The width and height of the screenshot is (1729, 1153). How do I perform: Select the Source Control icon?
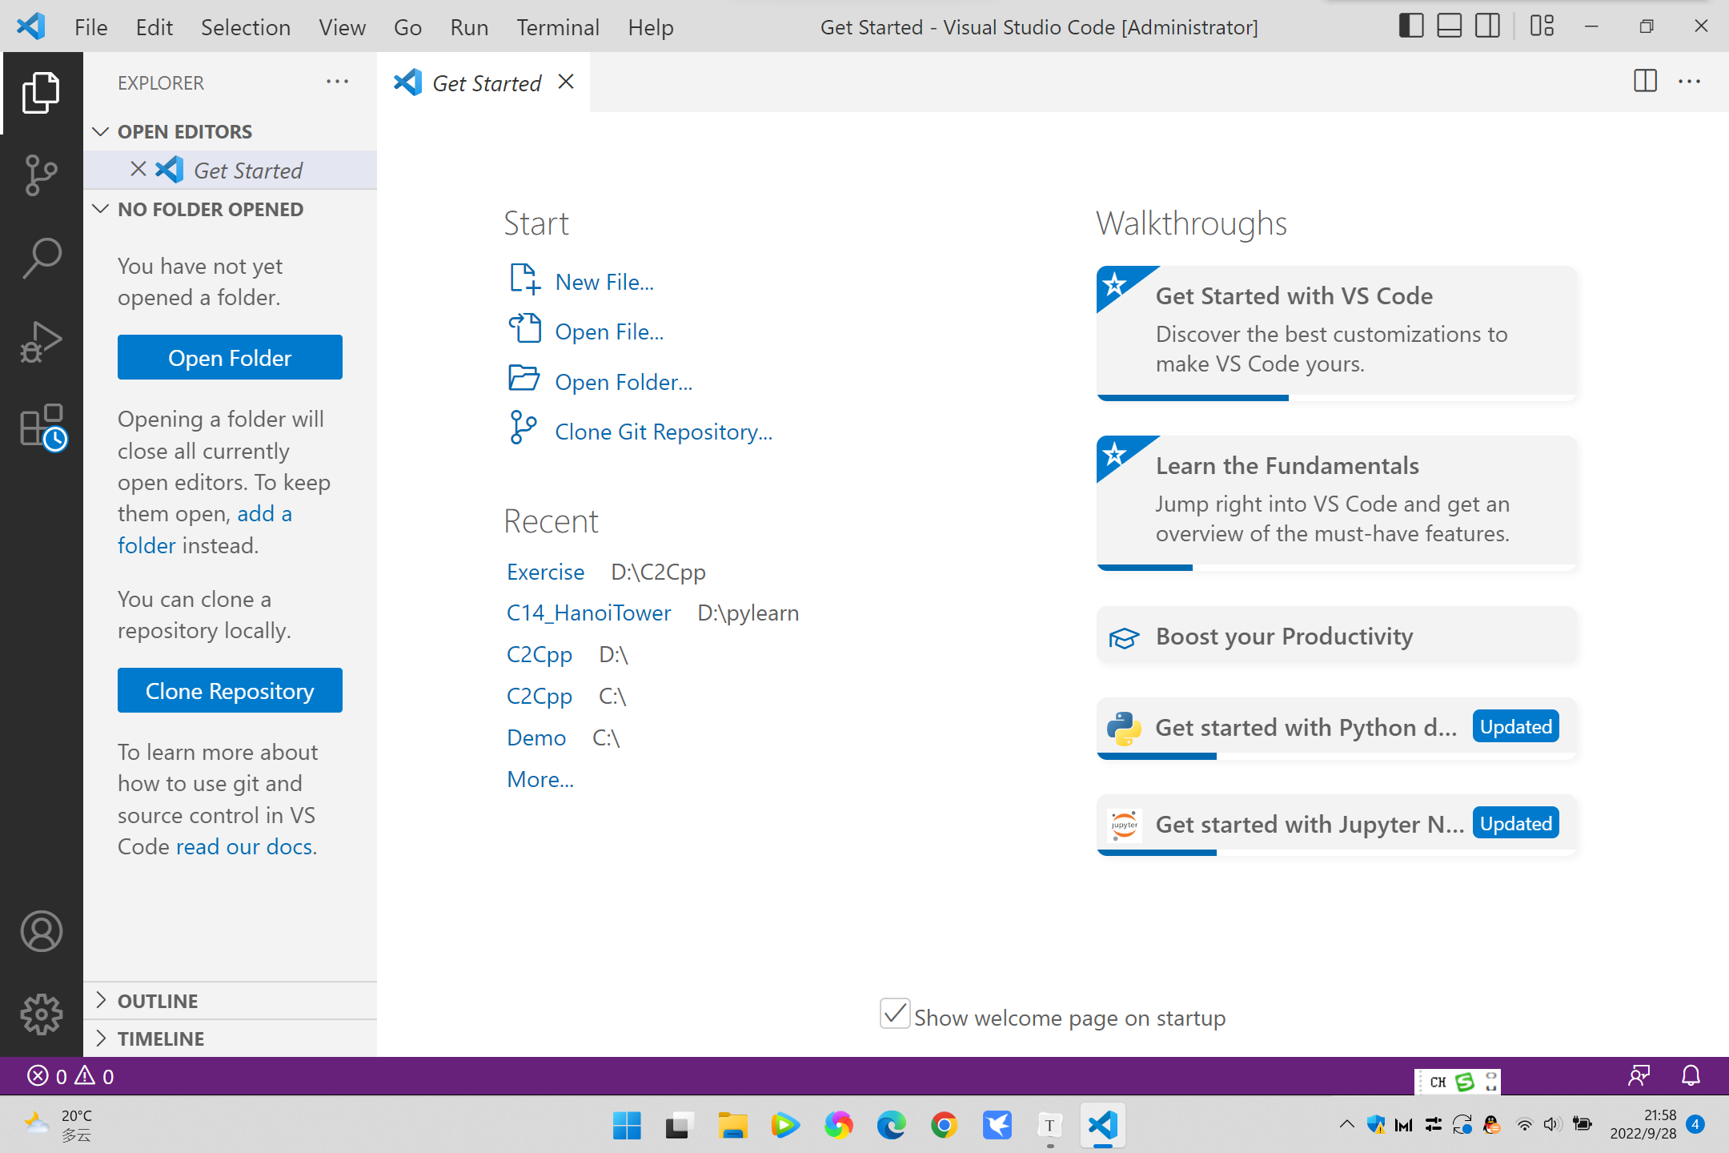click(42, 175)
